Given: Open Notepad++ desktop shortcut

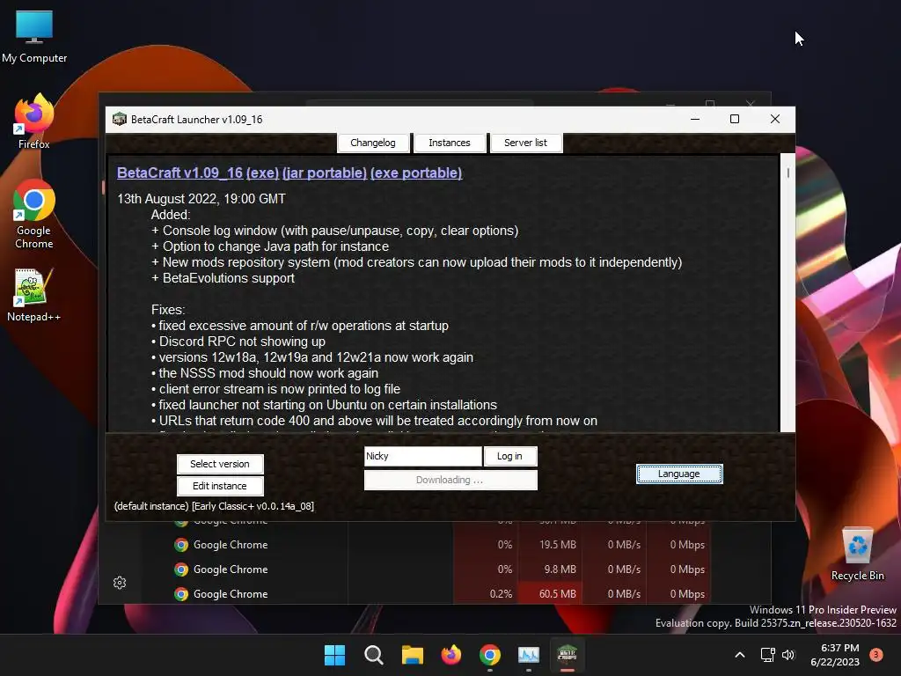Looking at the screenshot, I should click(x=34, y=295).
